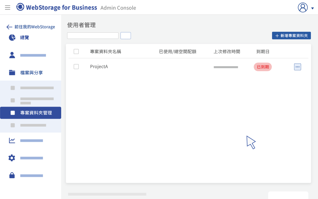Open the ProjectA more options button
The height and width of the screenshot is (199, 318).
[x=298, y=67]
